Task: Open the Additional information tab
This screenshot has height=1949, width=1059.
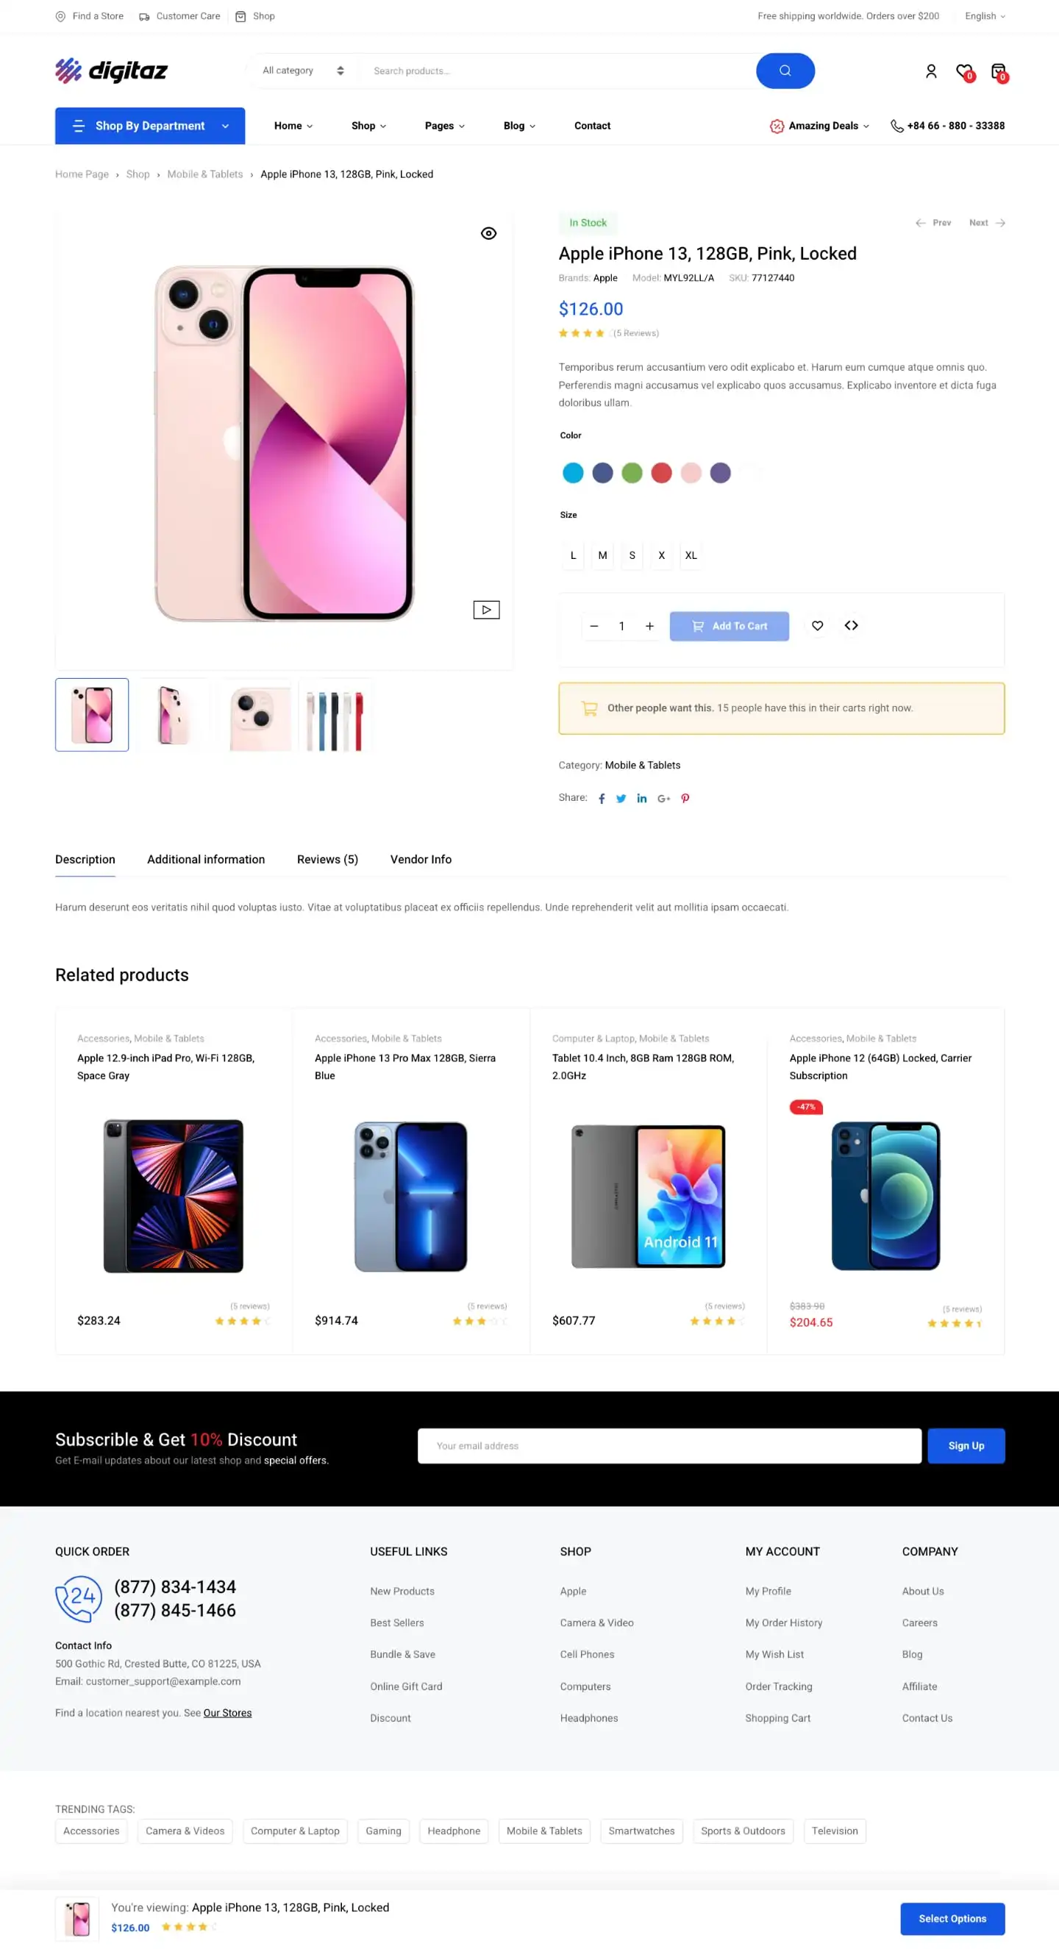Action: pos(206,860)
